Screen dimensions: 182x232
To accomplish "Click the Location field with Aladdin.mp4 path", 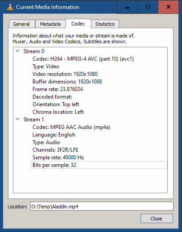I will (x=102, y=206).
